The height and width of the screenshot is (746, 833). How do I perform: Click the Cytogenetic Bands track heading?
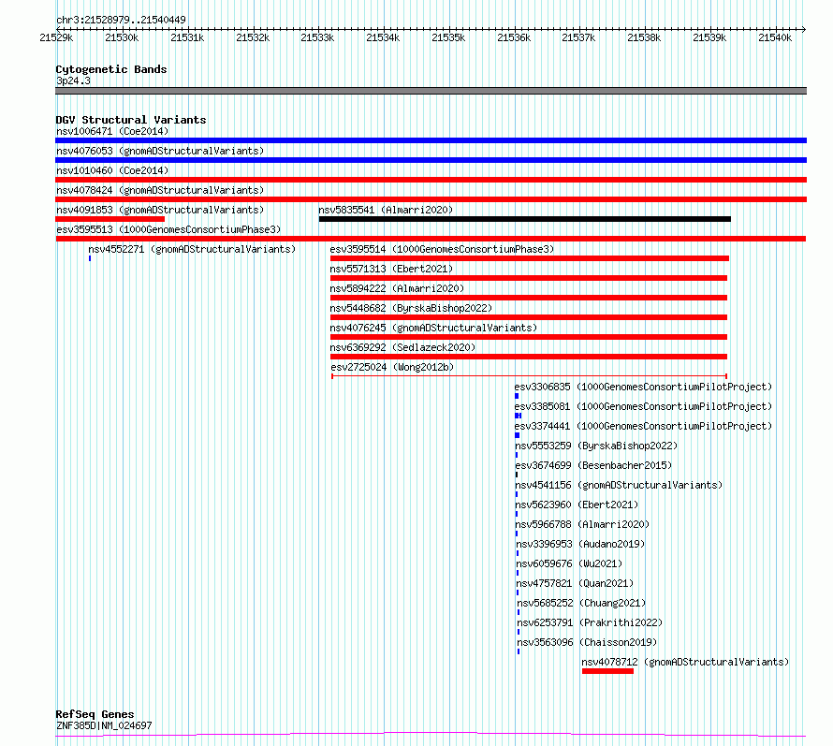click(111, 69)
